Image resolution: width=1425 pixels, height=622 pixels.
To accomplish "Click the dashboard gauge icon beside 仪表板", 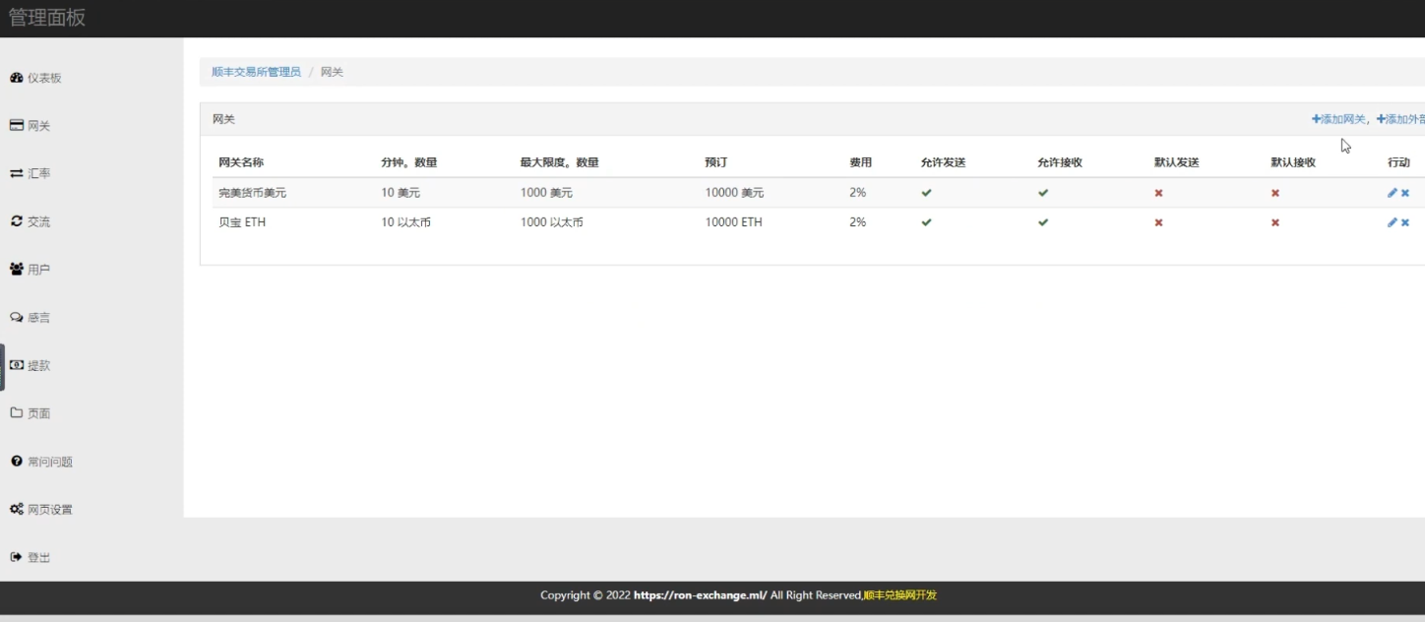I will click(17, 78).
